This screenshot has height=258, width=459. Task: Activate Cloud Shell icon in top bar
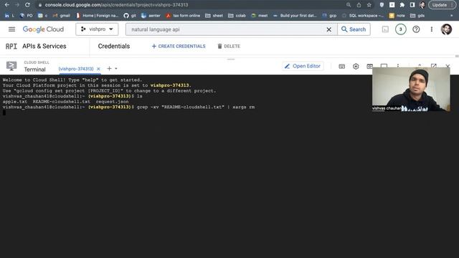(x=385, y=29)
